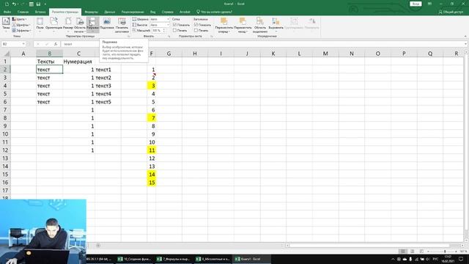Image resolution: width=469 pixels, height=264 pixels.
Task: Add a new sheet with plus button
Action: pos(98,246)
